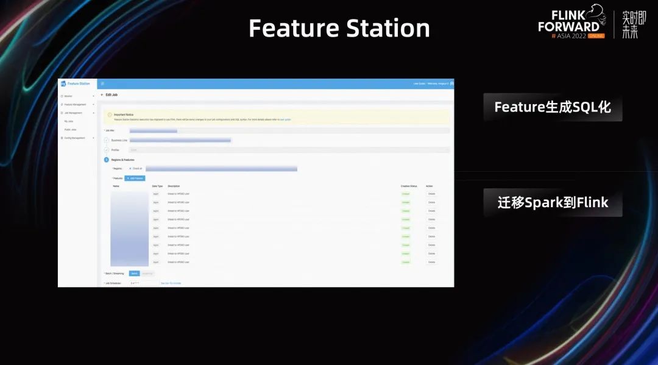The image size is (658, 365).
Task: Click the Action column header
Action: (430, 186)
